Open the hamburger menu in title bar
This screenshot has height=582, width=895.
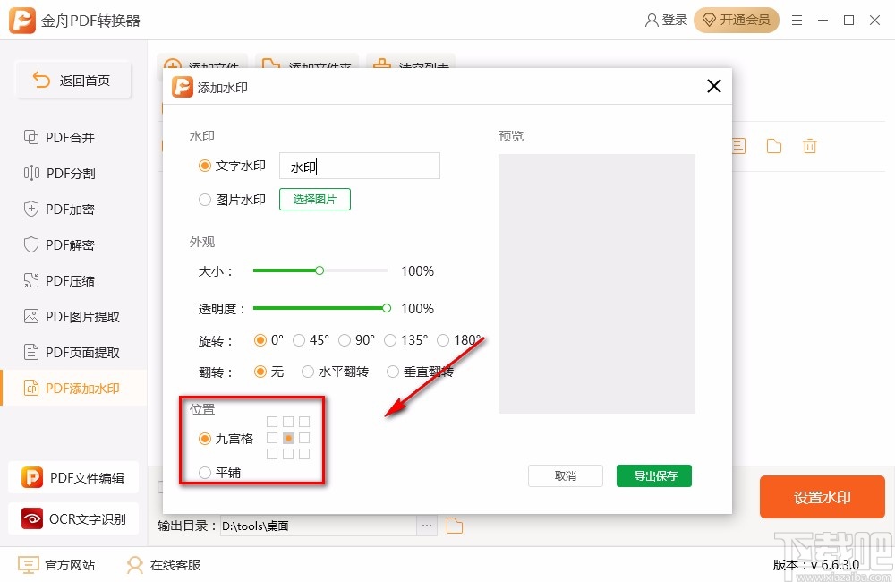797,20
